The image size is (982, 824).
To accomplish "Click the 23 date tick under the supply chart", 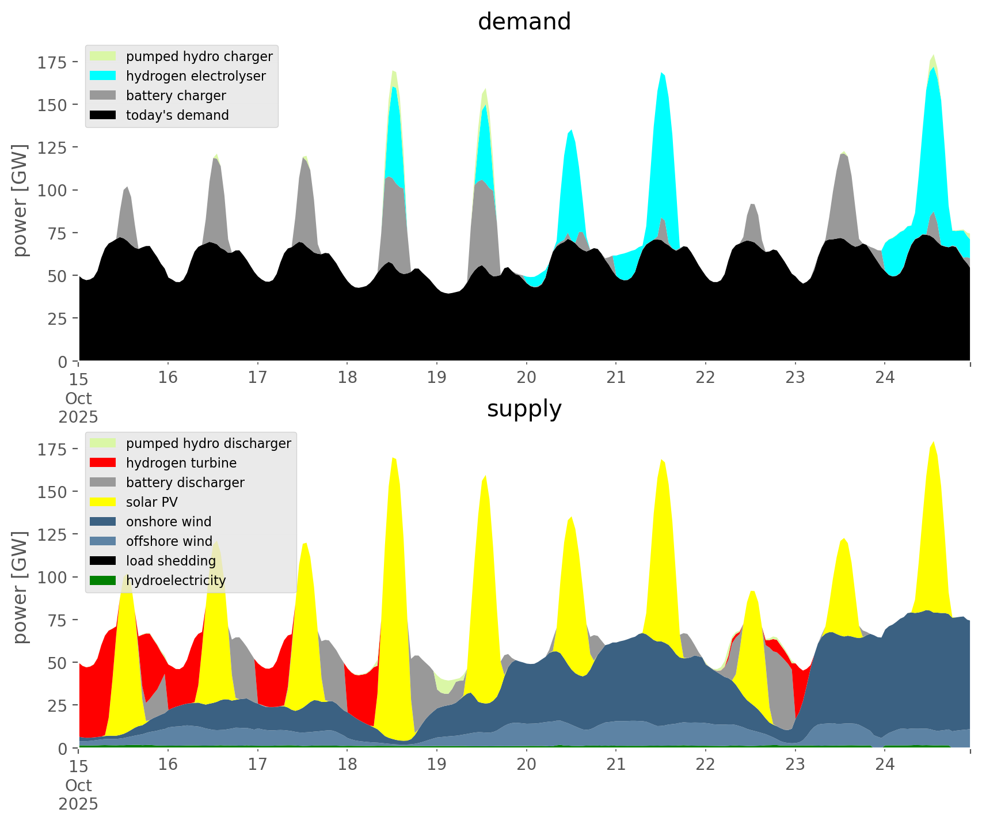I will 795,765.
